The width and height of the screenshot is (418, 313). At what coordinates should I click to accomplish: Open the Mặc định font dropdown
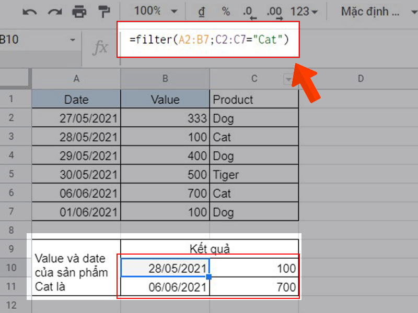(x=378, y=11)
